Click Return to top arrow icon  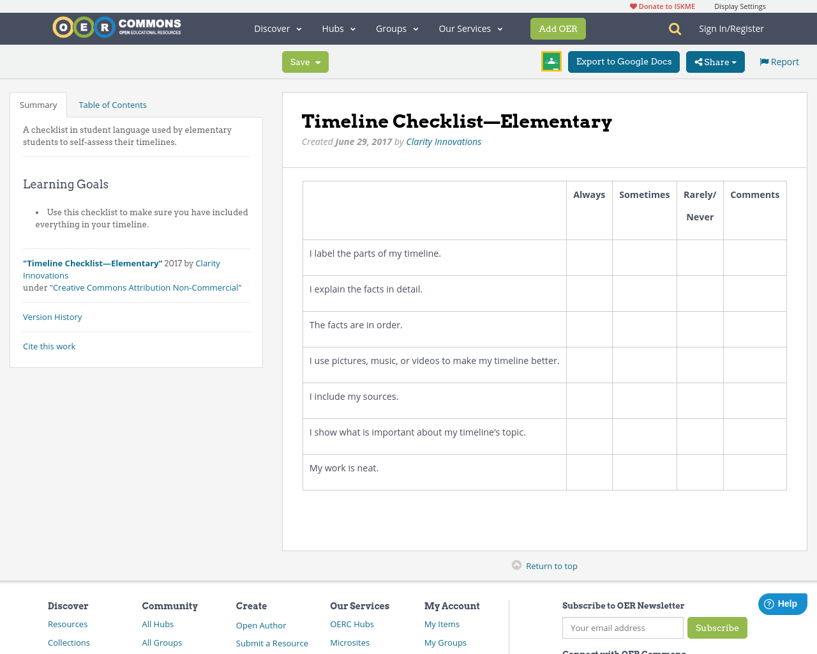click(x=516, y=565)
